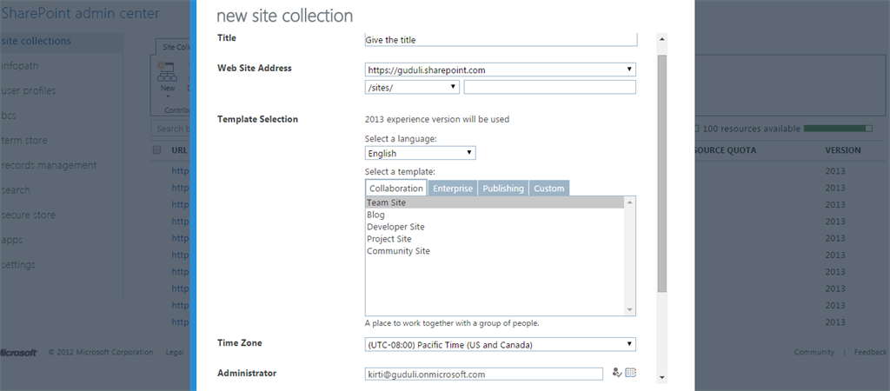Open the English language dropdown
This screenshot has height=391, width=890.
[x=421, y=153]
